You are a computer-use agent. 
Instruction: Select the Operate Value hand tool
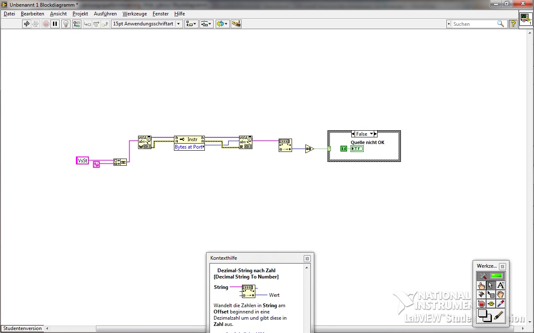(481, 285)
